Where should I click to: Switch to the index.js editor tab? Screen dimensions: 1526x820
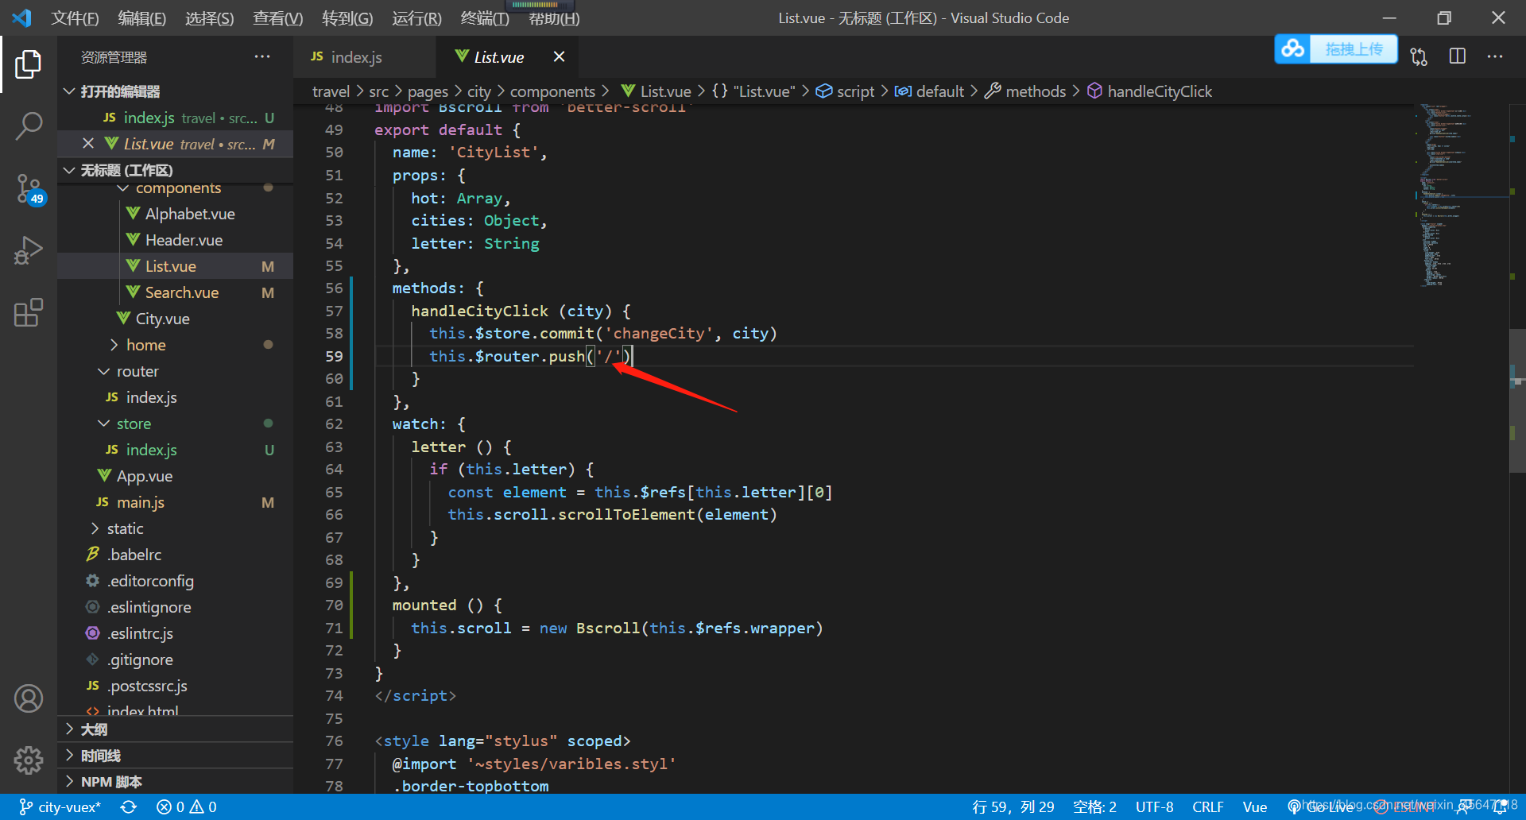(364, 57)
